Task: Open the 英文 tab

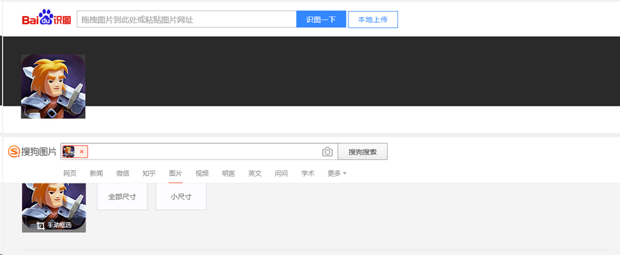Action: pos(255,173)
